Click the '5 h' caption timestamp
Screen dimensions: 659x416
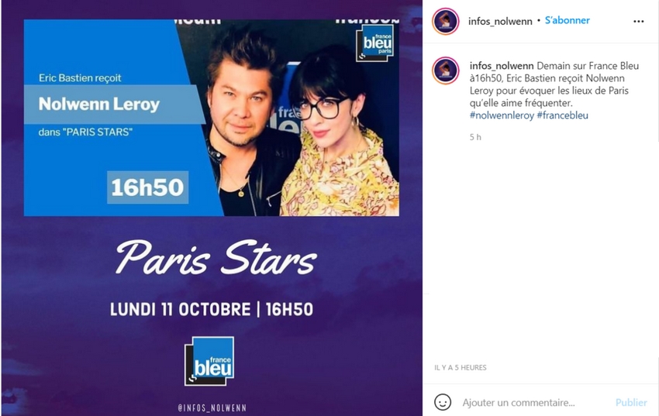(475, 137)
